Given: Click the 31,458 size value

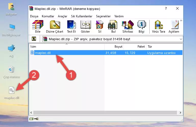Looking at the screenshot, I should 111,53.
